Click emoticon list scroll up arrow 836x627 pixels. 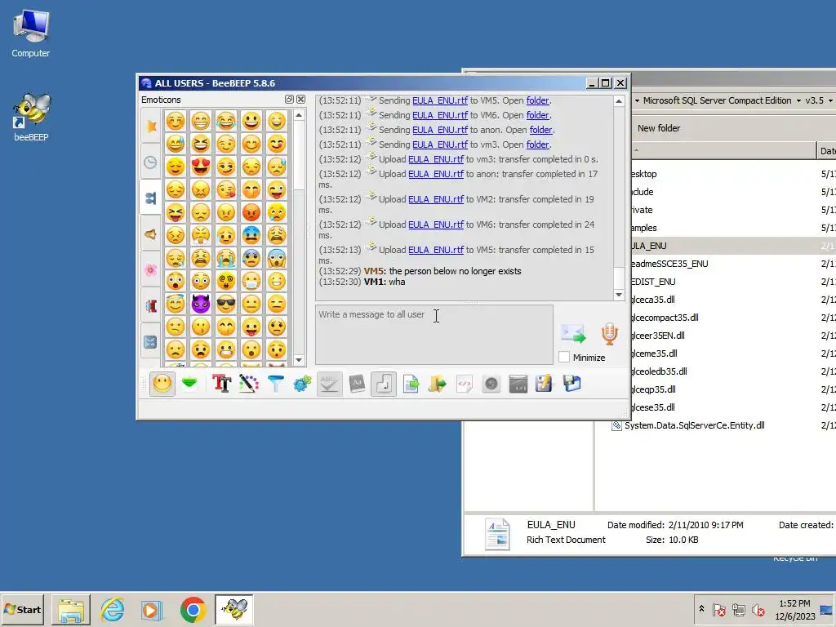[x=299, y=115]
